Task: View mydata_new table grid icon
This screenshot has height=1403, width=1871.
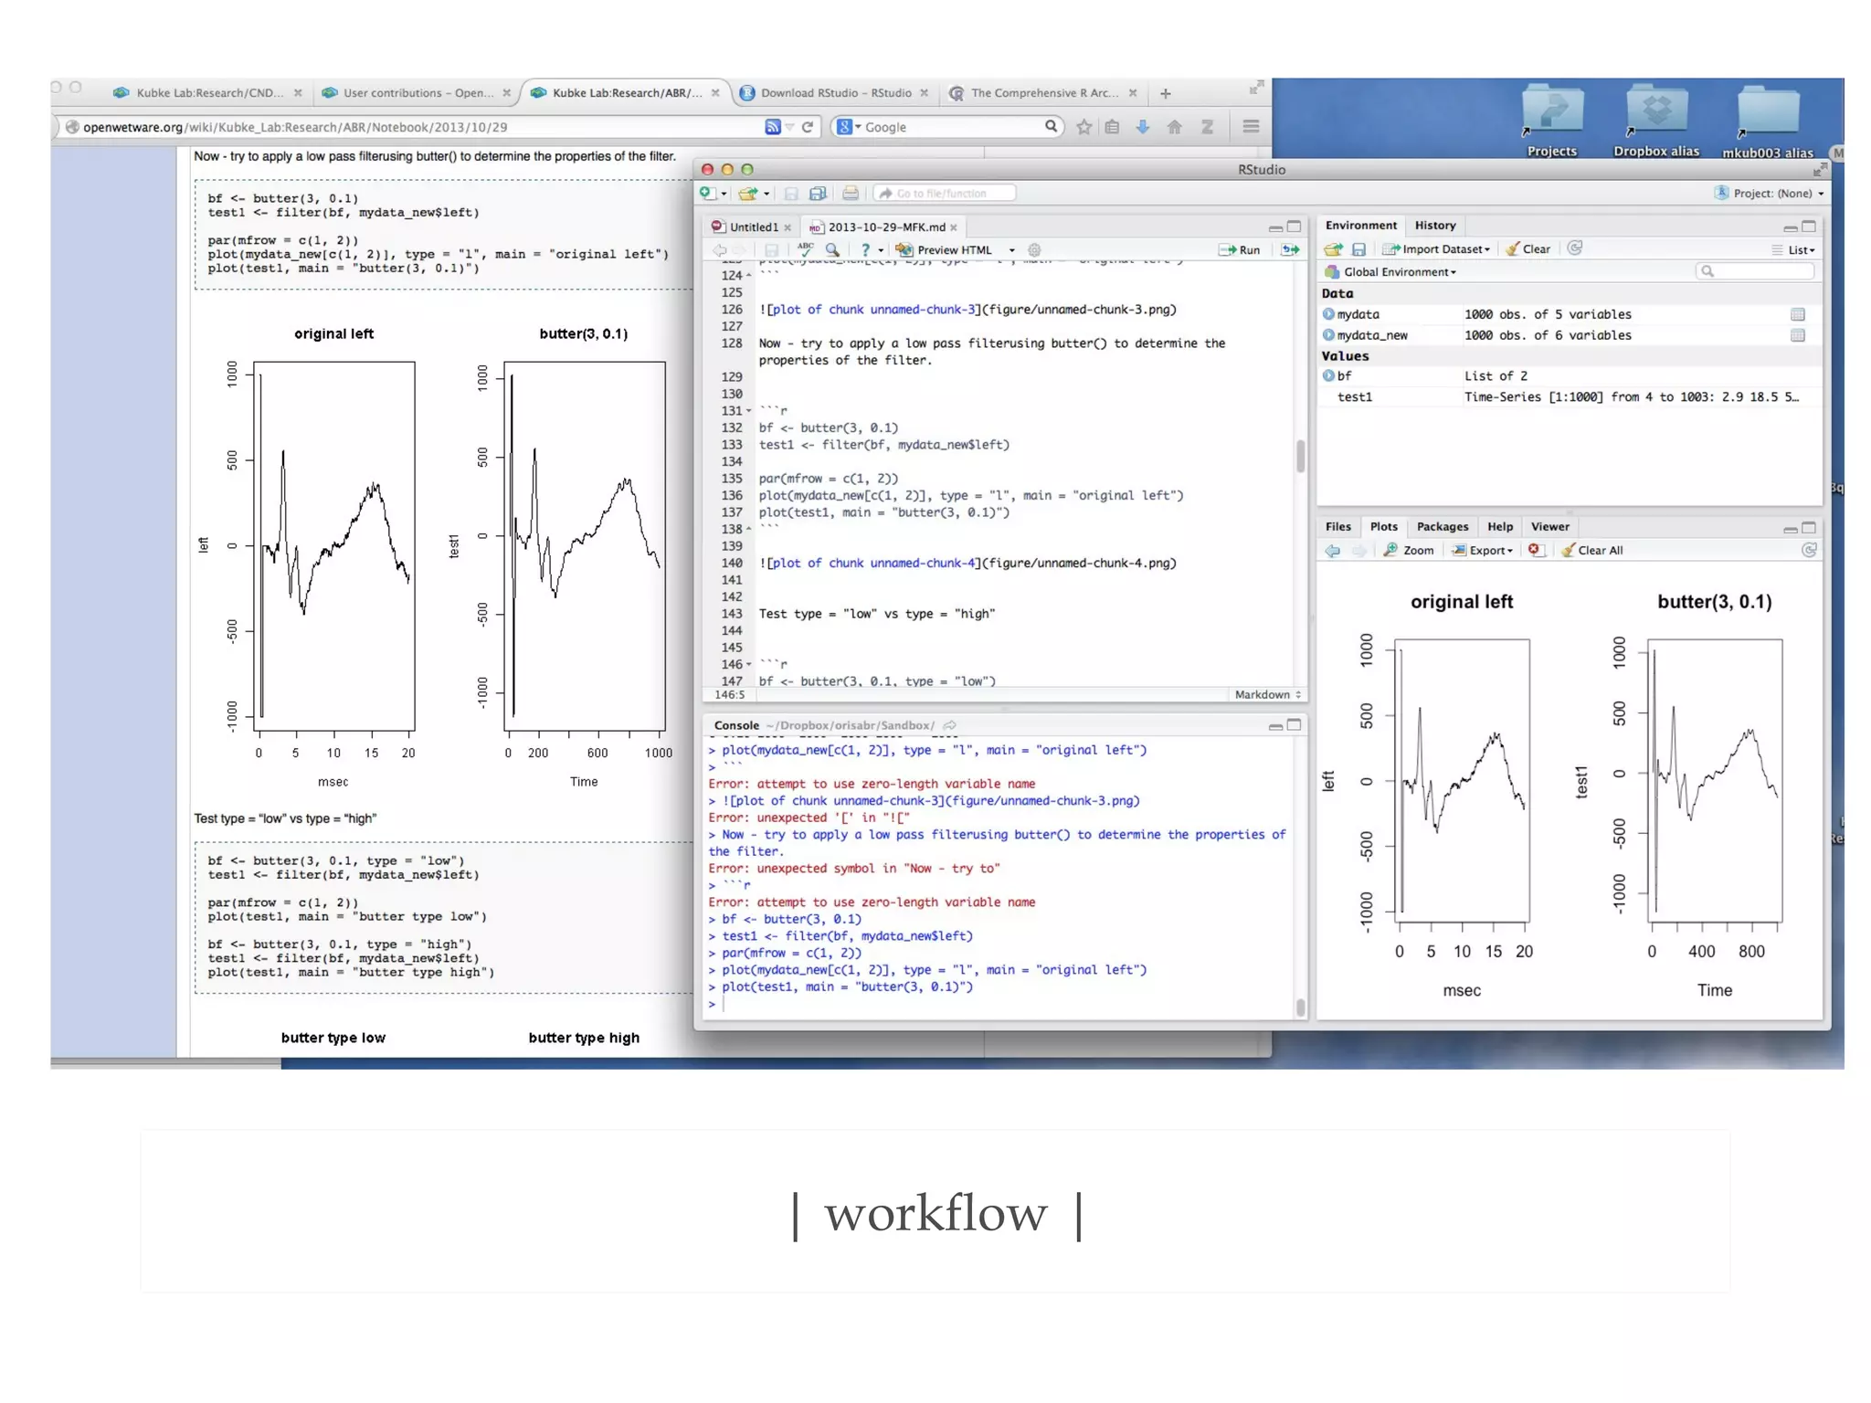Action: (x=1797, y=335)
